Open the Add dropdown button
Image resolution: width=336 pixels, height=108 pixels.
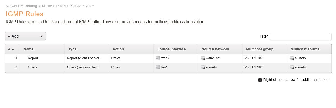[x=25, y=36]
